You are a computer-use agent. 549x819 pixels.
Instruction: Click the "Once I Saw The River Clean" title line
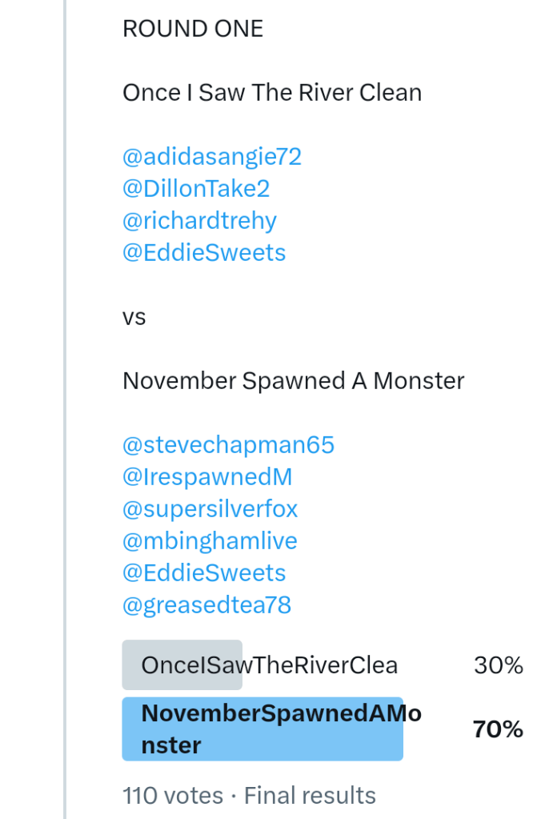pos(271,93)
